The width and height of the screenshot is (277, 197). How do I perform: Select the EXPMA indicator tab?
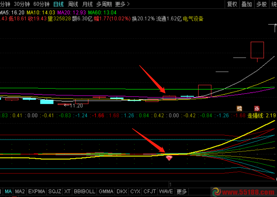[37, 192]
